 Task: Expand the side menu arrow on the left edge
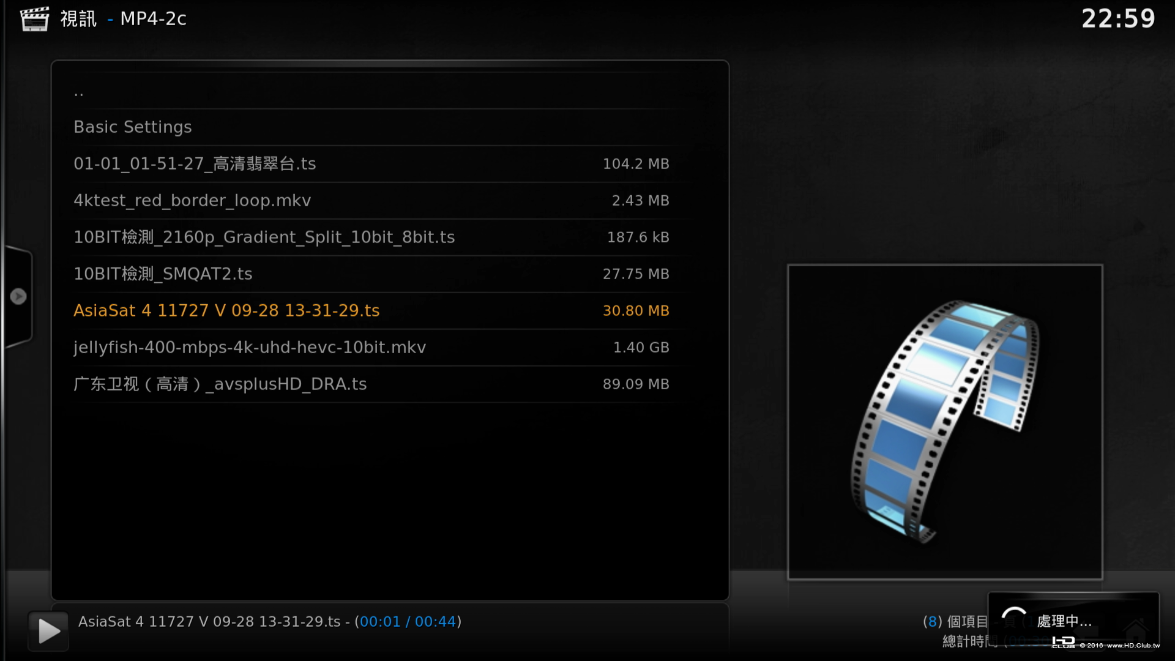coord(18,296)
